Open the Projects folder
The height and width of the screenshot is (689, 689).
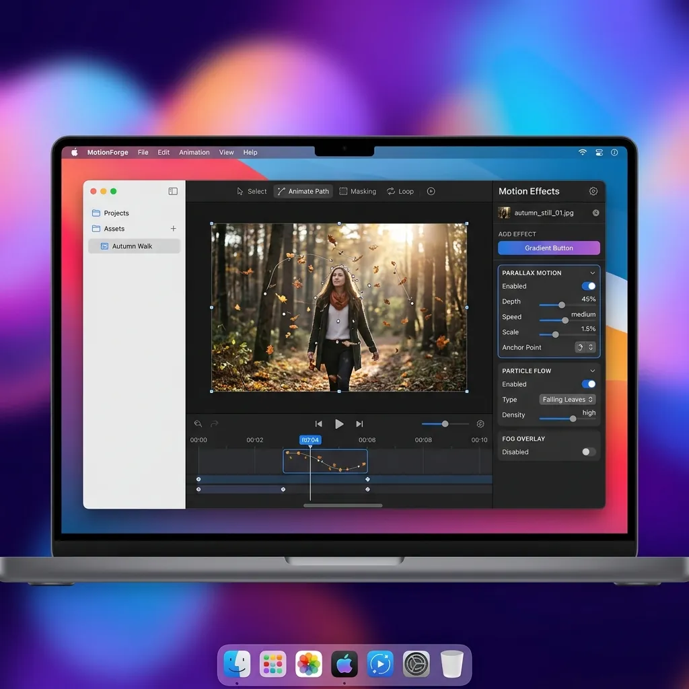(110, 213)
